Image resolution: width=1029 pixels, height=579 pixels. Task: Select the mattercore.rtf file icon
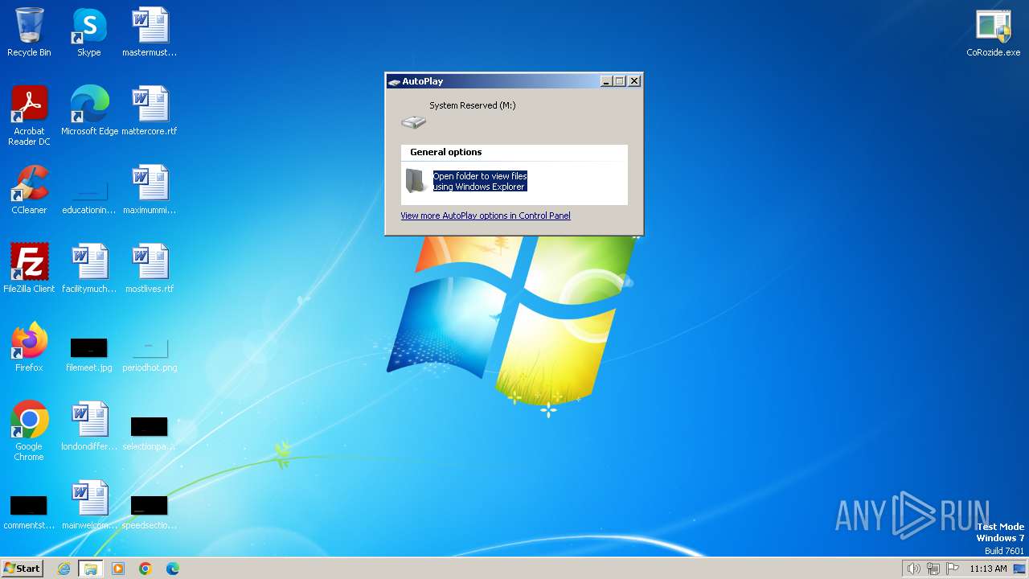point(150,111)
